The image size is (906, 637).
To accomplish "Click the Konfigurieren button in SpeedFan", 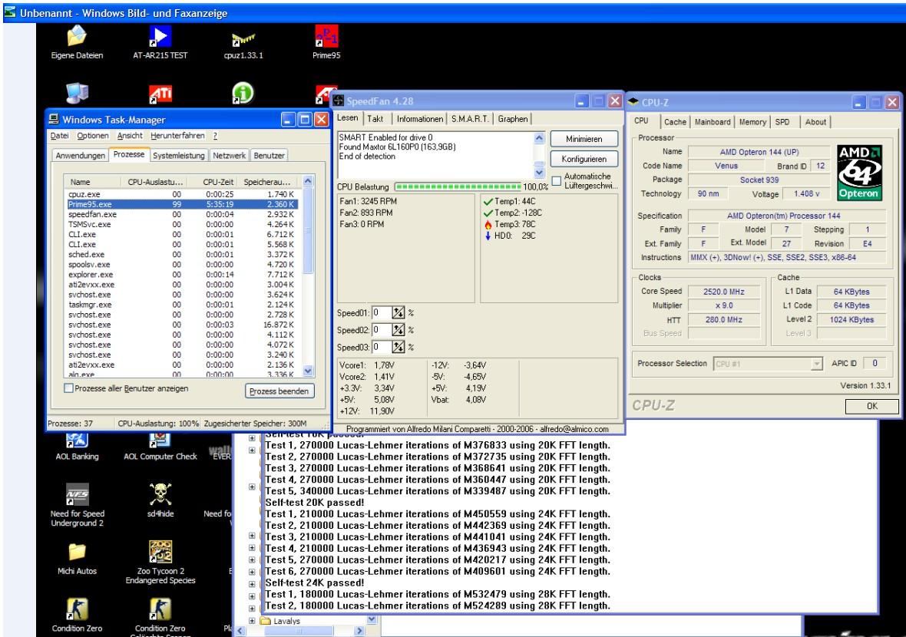I will point(584,159).
